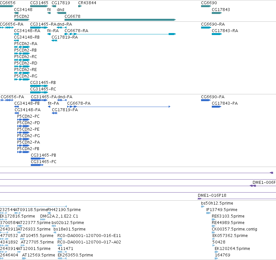The image size is (276, 260).
Task: Click protein P5CDh2-PB
Action: (28, 149)
